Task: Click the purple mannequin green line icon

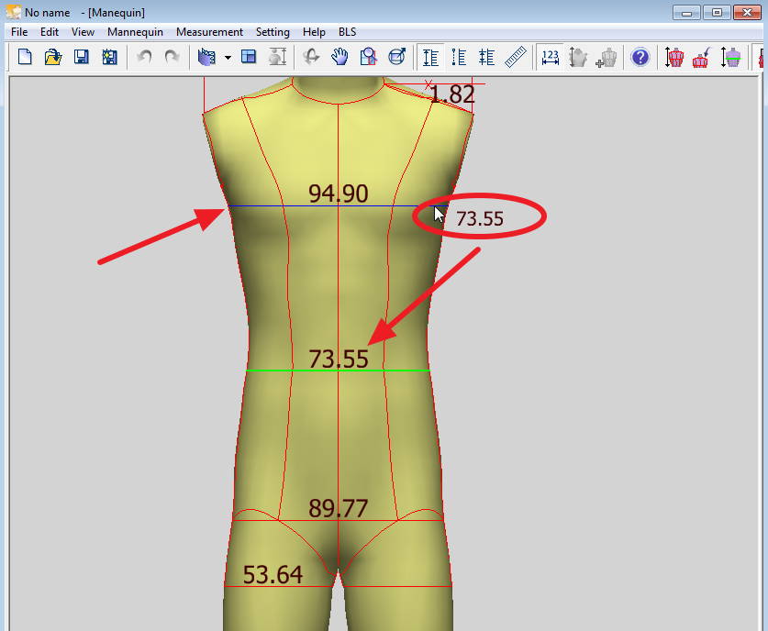Action: [730, 57]
